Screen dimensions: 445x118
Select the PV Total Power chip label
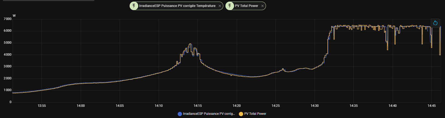tap(246, 6)
